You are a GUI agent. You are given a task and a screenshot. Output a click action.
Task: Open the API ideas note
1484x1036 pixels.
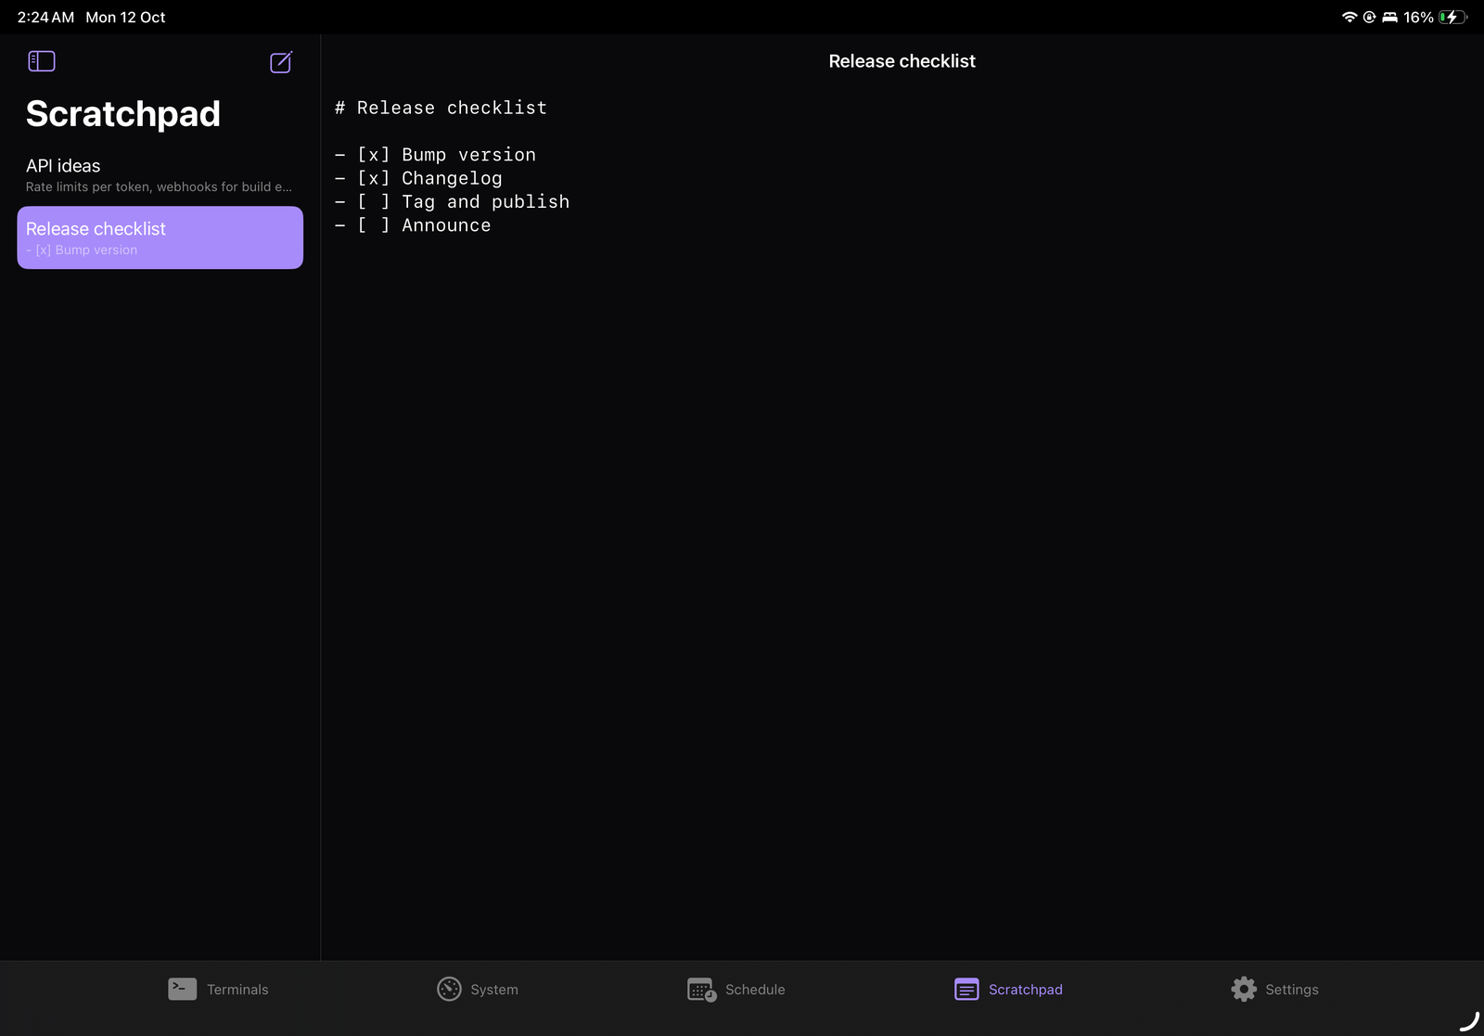pos(160,174)
